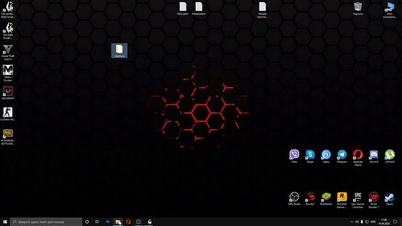Select the Grand Theft Auto V shortcut

click(8, 52)
